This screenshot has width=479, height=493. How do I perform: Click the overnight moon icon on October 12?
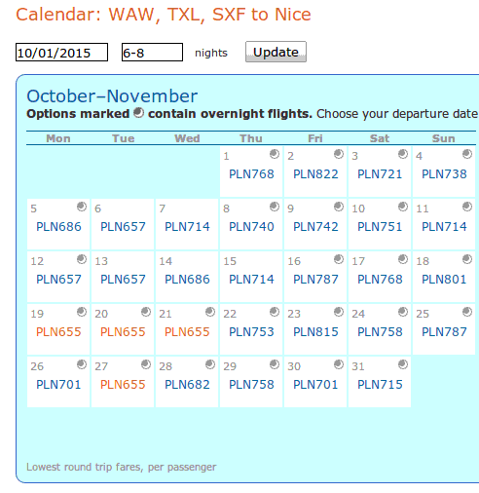(82, 259)
